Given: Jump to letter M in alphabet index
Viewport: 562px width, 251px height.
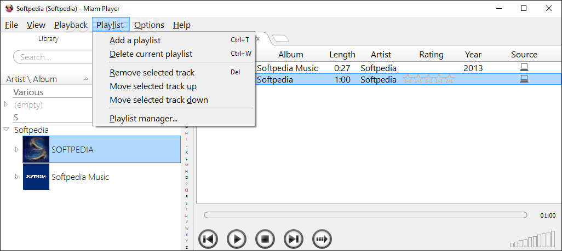Looking at the screenshot, I should coord(186,165).
